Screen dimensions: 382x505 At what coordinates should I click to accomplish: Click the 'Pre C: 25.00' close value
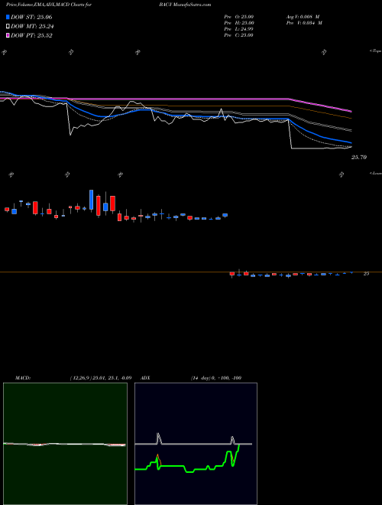point(239,35)
